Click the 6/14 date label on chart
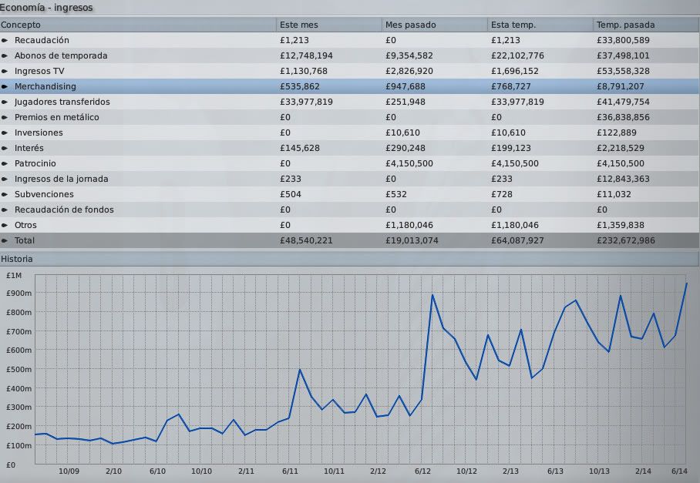 click(x=679, y=471)
